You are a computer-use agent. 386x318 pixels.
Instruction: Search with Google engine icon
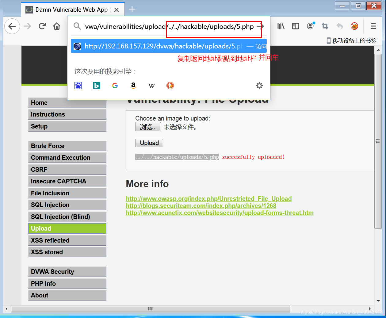coord(115,86)
